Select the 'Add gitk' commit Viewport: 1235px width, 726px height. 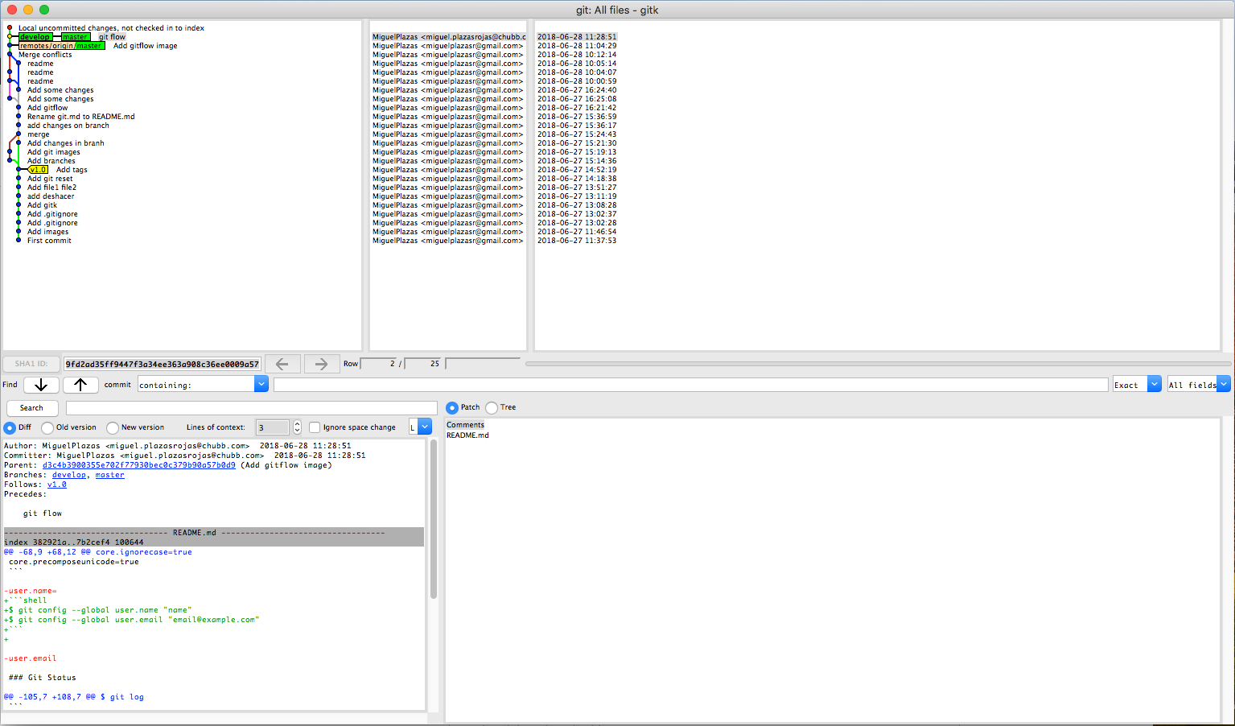42,205
